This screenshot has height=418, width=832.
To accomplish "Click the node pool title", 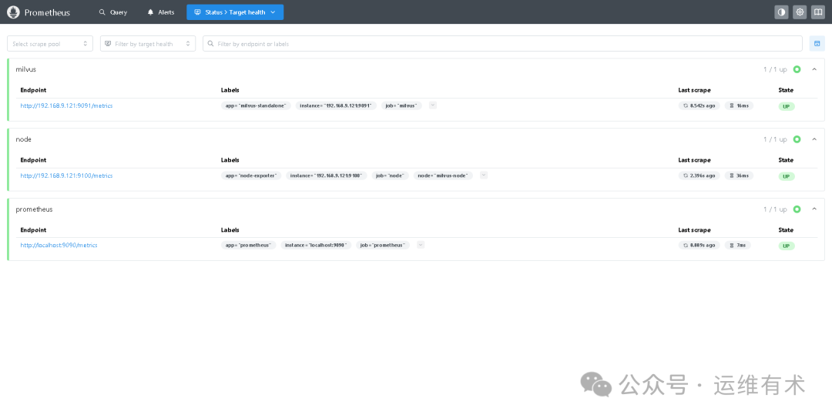I will (23, 139).
